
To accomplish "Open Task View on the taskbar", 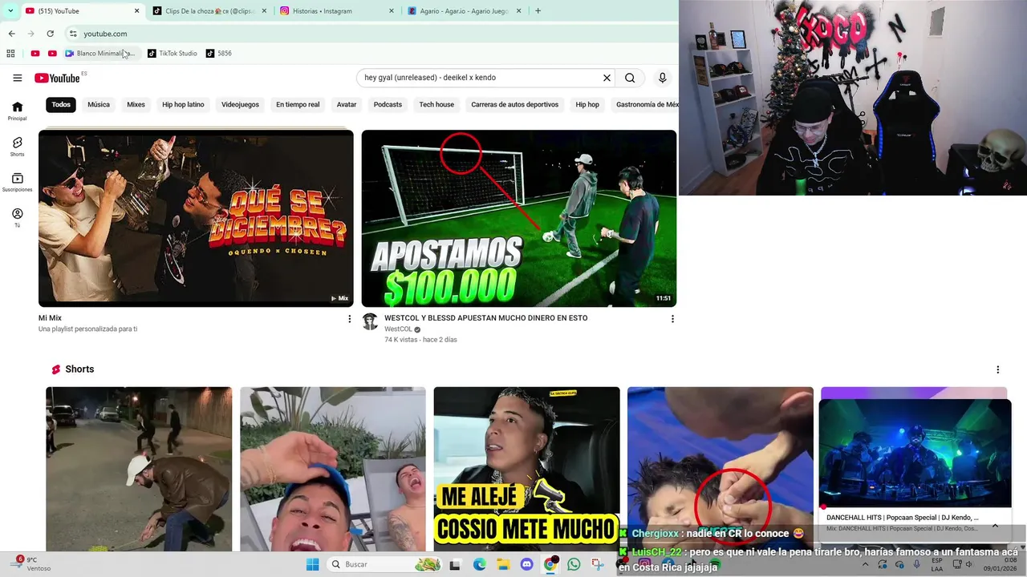I will point(455,564).
